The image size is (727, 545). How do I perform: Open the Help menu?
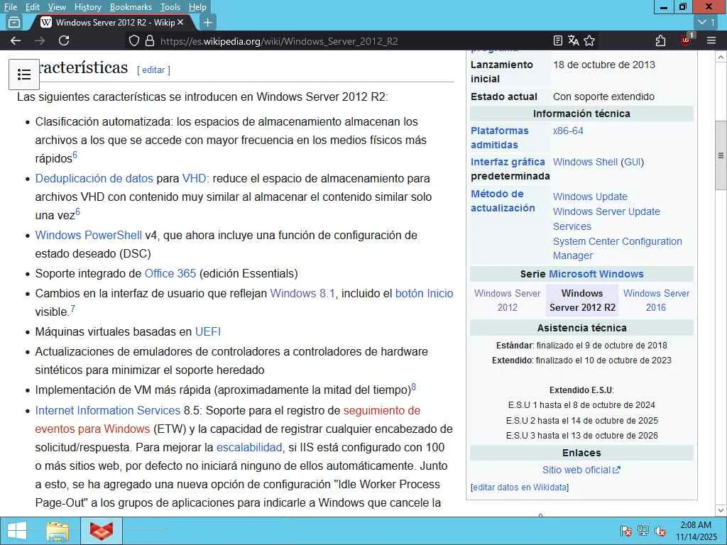pos(197,7)
